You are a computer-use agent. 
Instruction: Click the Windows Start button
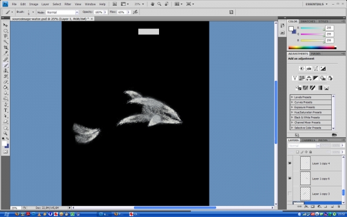pyautogui.click(x=6, y=214)
